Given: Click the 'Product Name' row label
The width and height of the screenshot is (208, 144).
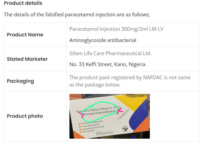Looking at the screenshot, I should [x=25, y=35].
